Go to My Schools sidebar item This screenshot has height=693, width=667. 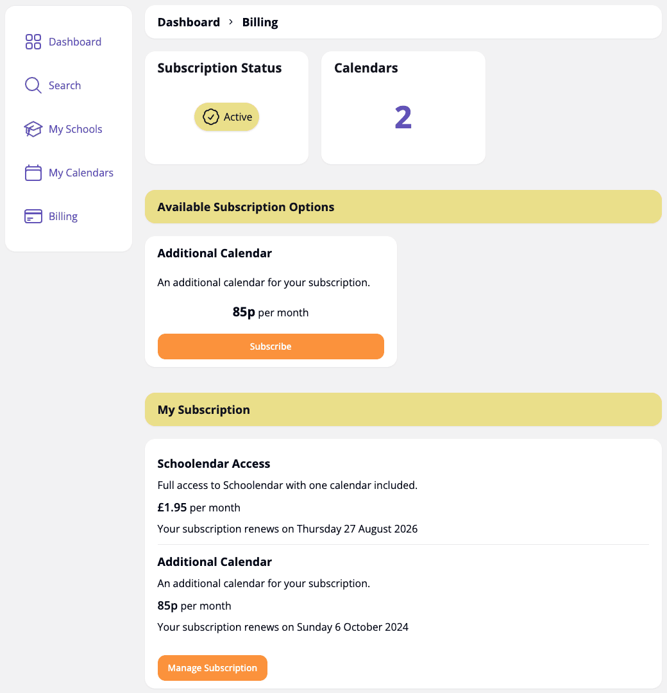pos(76,130)
